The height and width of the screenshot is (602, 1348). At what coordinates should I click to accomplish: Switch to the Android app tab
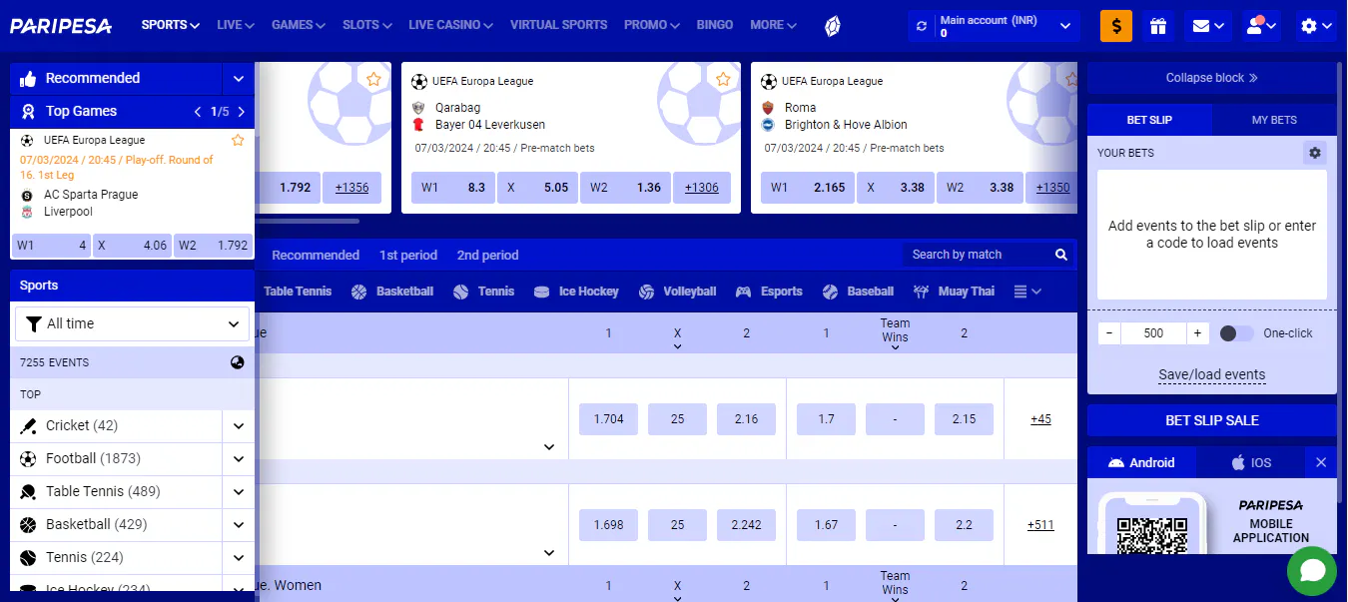tap(1142, 462)
